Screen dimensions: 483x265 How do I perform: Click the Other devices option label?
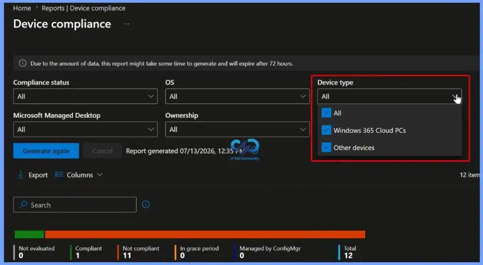click(x=354, y=148)
